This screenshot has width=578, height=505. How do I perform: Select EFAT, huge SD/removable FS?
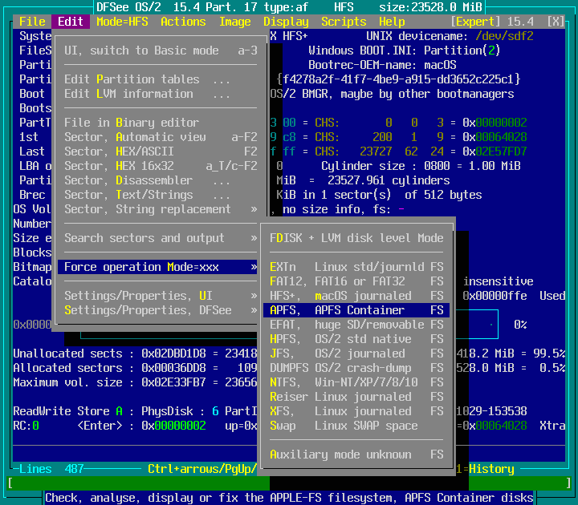click(356, 325)
